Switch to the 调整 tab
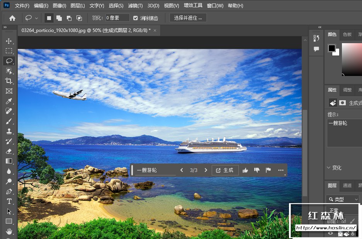362x239 pixels. [347, 90]
